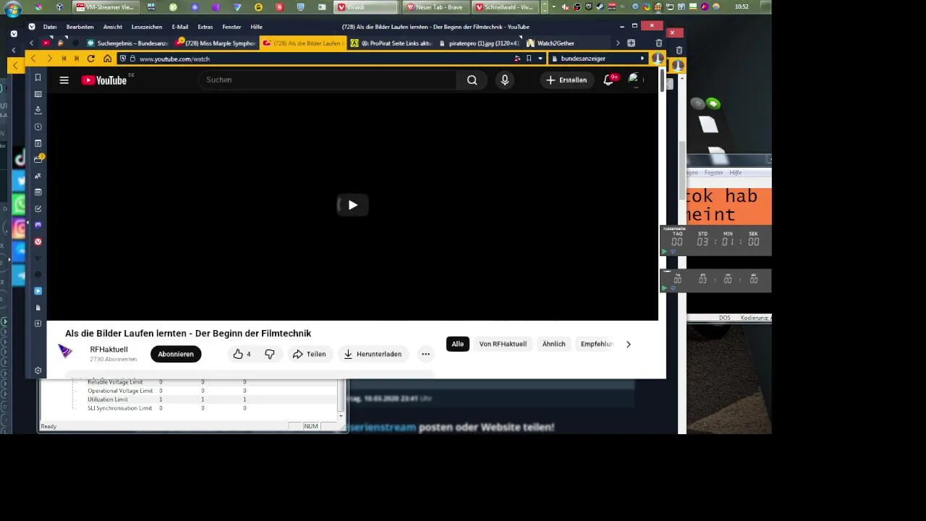
Task: Expand hidden system tray icons
Action: point(553,7)
